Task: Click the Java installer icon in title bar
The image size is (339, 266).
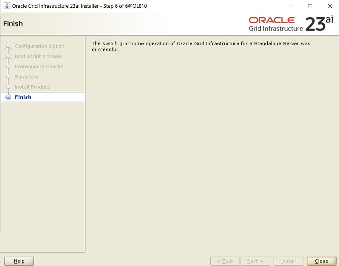Action: (x=7, y=6)
